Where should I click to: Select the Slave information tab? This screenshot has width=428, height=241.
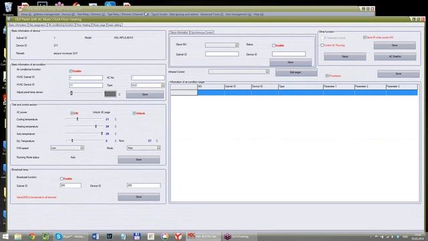179,33
